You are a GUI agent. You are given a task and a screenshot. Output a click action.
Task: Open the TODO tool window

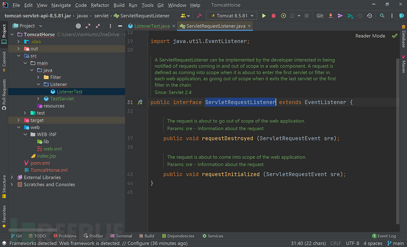[37, 236]
